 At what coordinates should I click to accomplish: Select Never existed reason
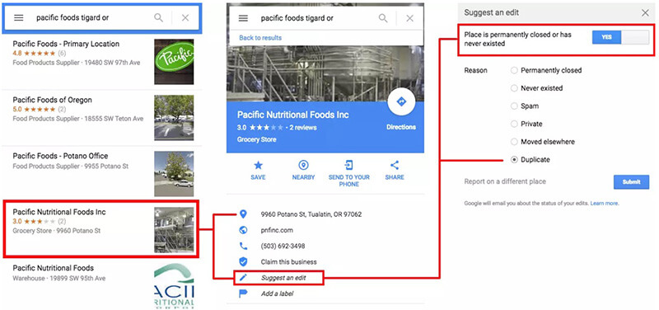(514, 88)
